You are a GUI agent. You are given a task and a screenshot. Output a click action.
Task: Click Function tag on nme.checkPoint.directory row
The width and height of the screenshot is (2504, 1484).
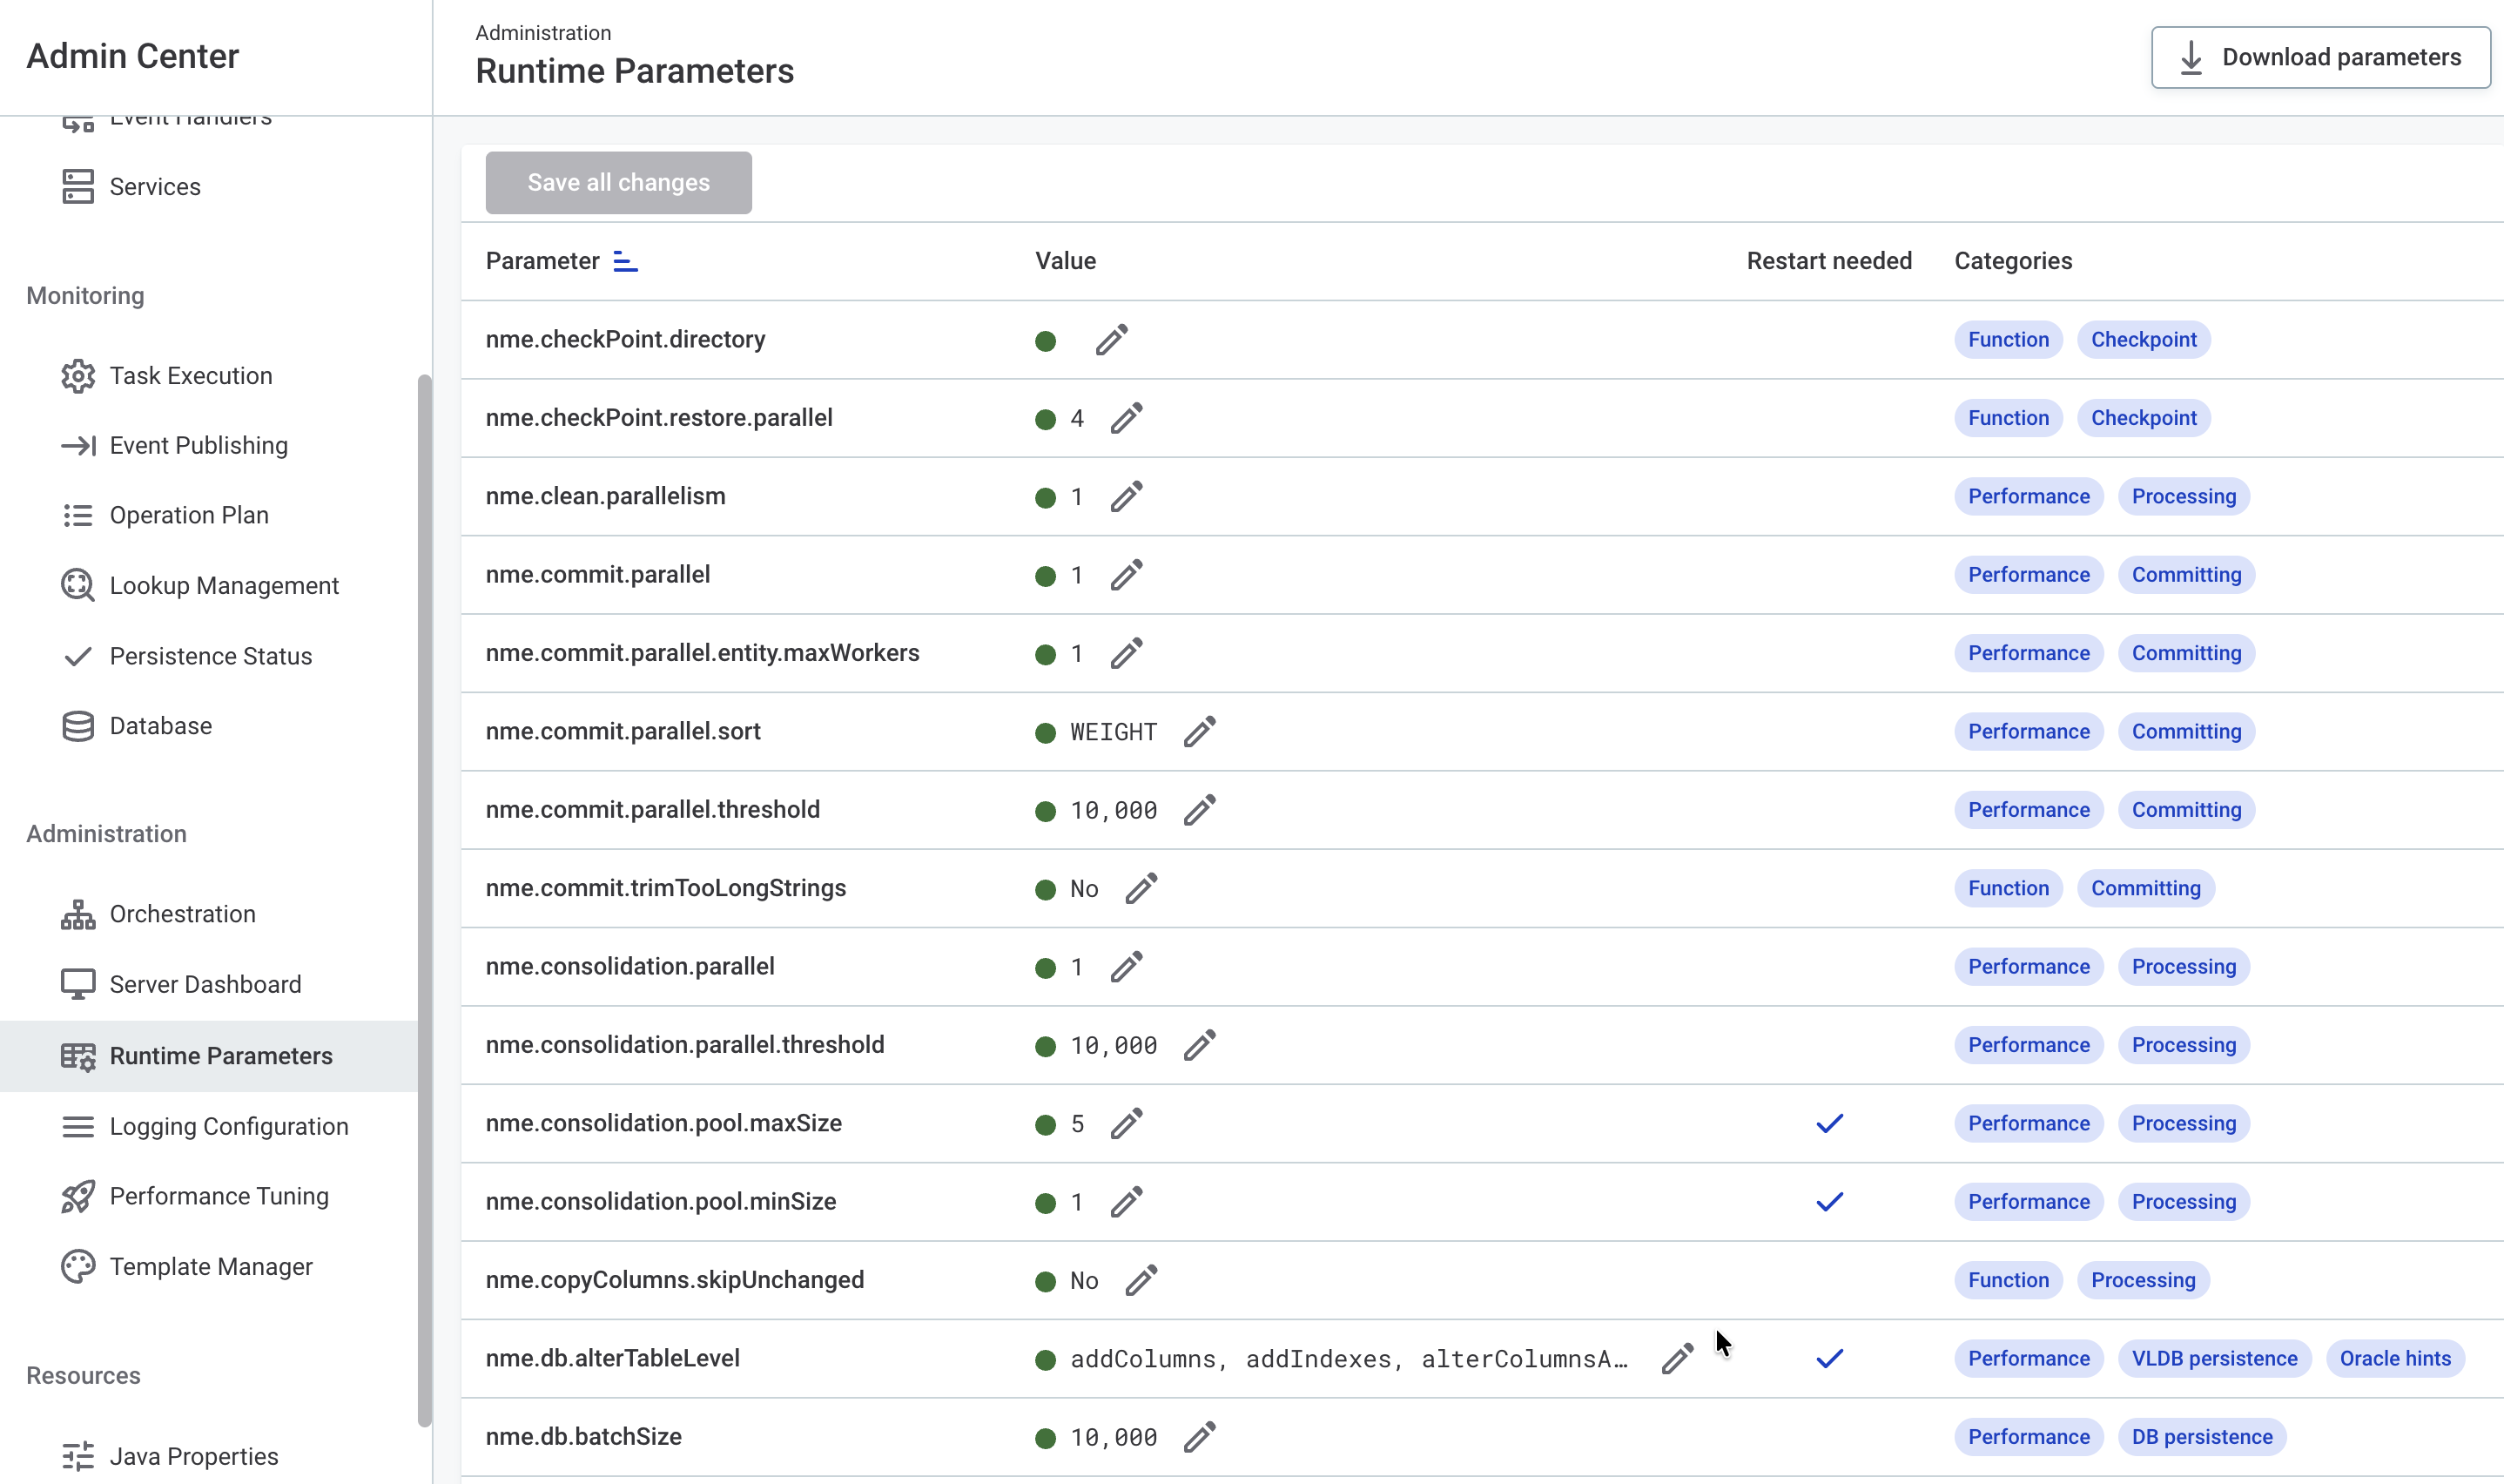point(2009,340)
